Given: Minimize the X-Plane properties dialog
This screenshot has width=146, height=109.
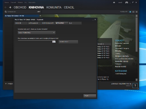Looking at the screenshot, I should pyautogui.click(x=93, y=20).
